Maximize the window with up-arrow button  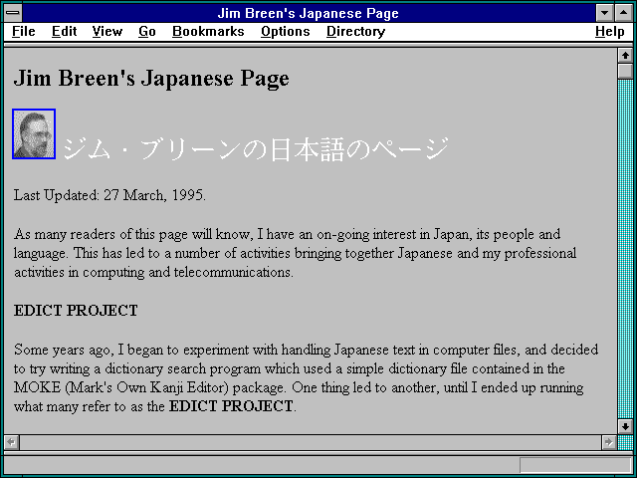click(624, 13)
